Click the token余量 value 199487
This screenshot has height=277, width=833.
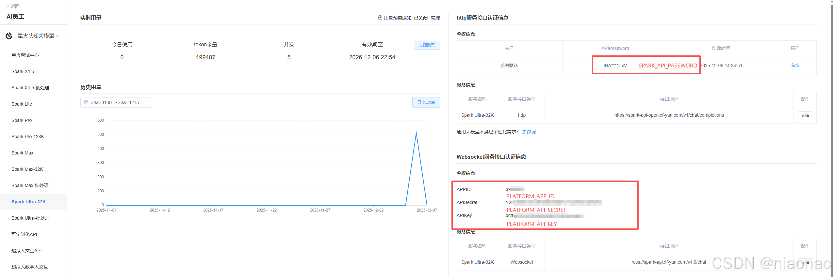pos(205,57)
